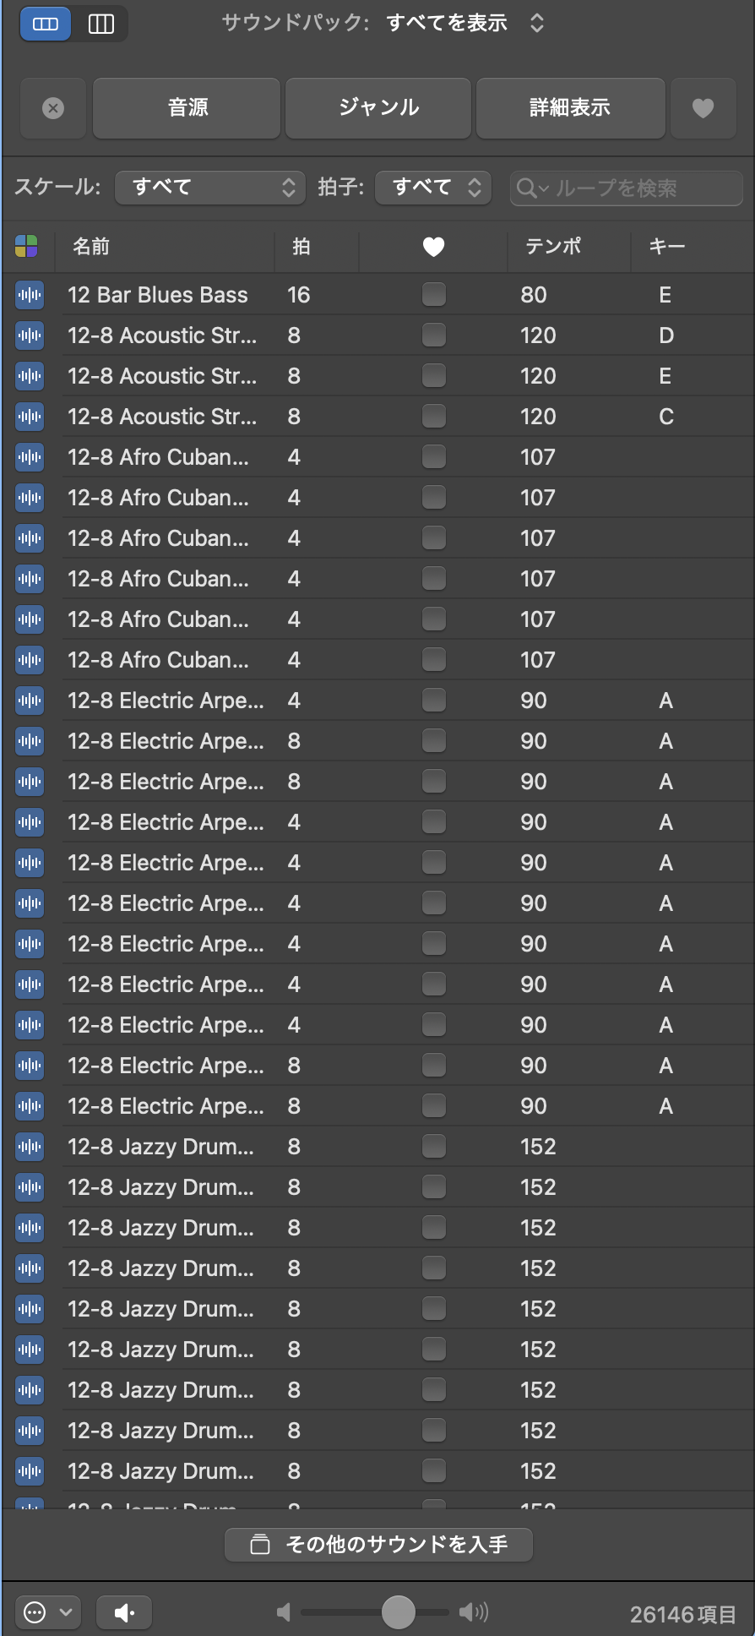Favorite 12-8 Acoustic Str key E checkbox
755x1636 pixels.
click(x=434, y=376)
